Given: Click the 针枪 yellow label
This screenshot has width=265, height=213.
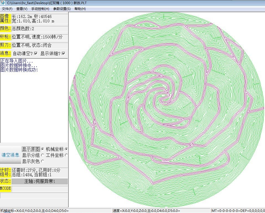Looking at the screenshot, I should 6,37.
